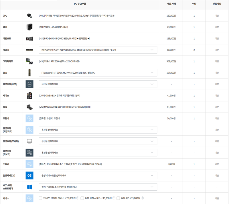The height and width of the screenshot is (205, 229).
Task: Click the extra assembly fee 5,000원
Action: click(171, 164)
